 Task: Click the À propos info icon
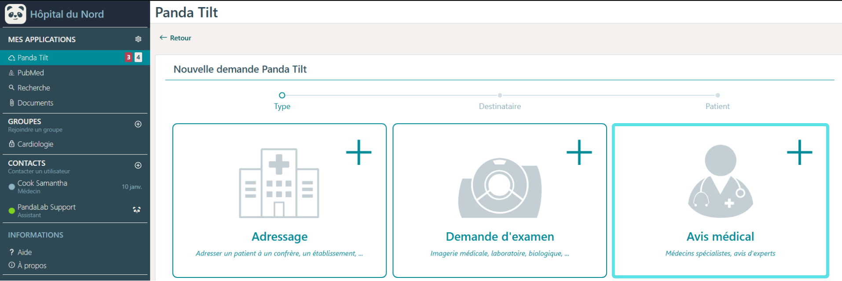tap(12, 265)
